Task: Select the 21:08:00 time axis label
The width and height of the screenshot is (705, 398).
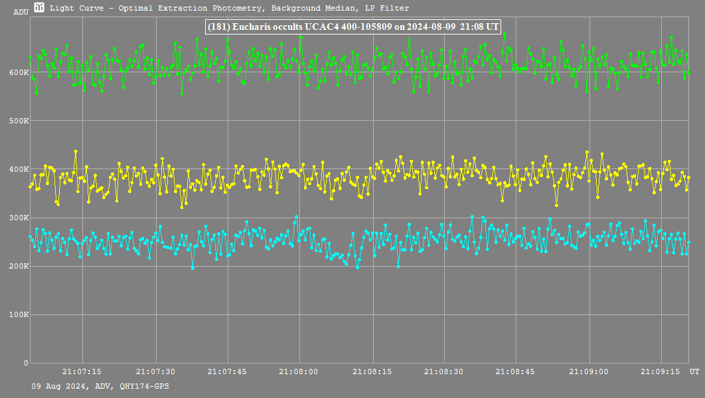Action: (299, 372)
